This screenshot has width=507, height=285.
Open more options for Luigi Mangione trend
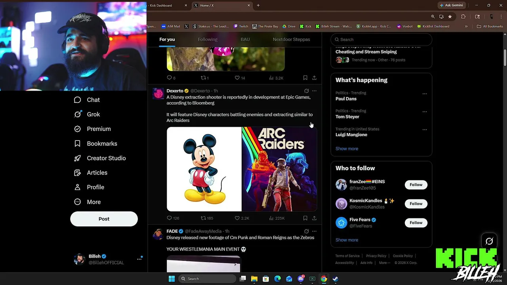coord(425,129)
